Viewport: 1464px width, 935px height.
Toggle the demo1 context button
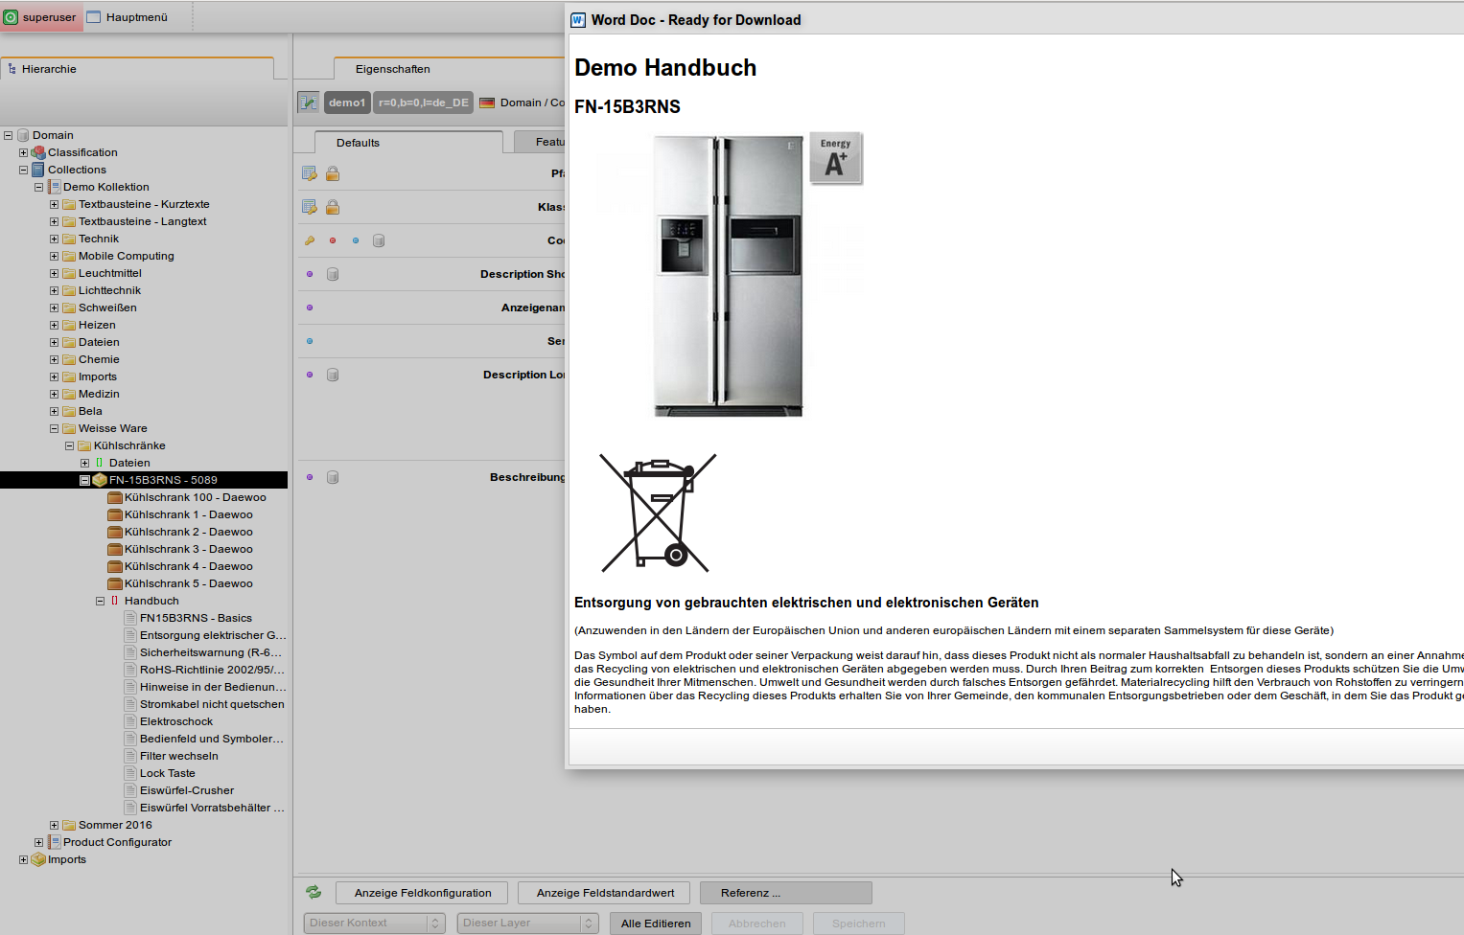click(347, 103)
